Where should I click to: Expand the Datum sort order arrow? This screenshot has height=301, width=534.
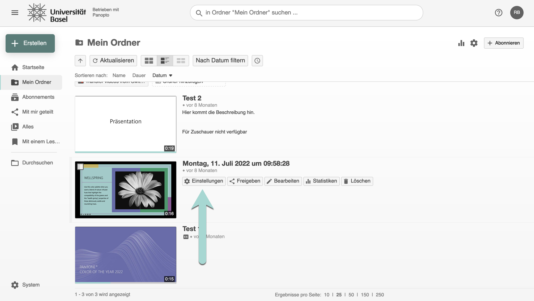point(171,76)
